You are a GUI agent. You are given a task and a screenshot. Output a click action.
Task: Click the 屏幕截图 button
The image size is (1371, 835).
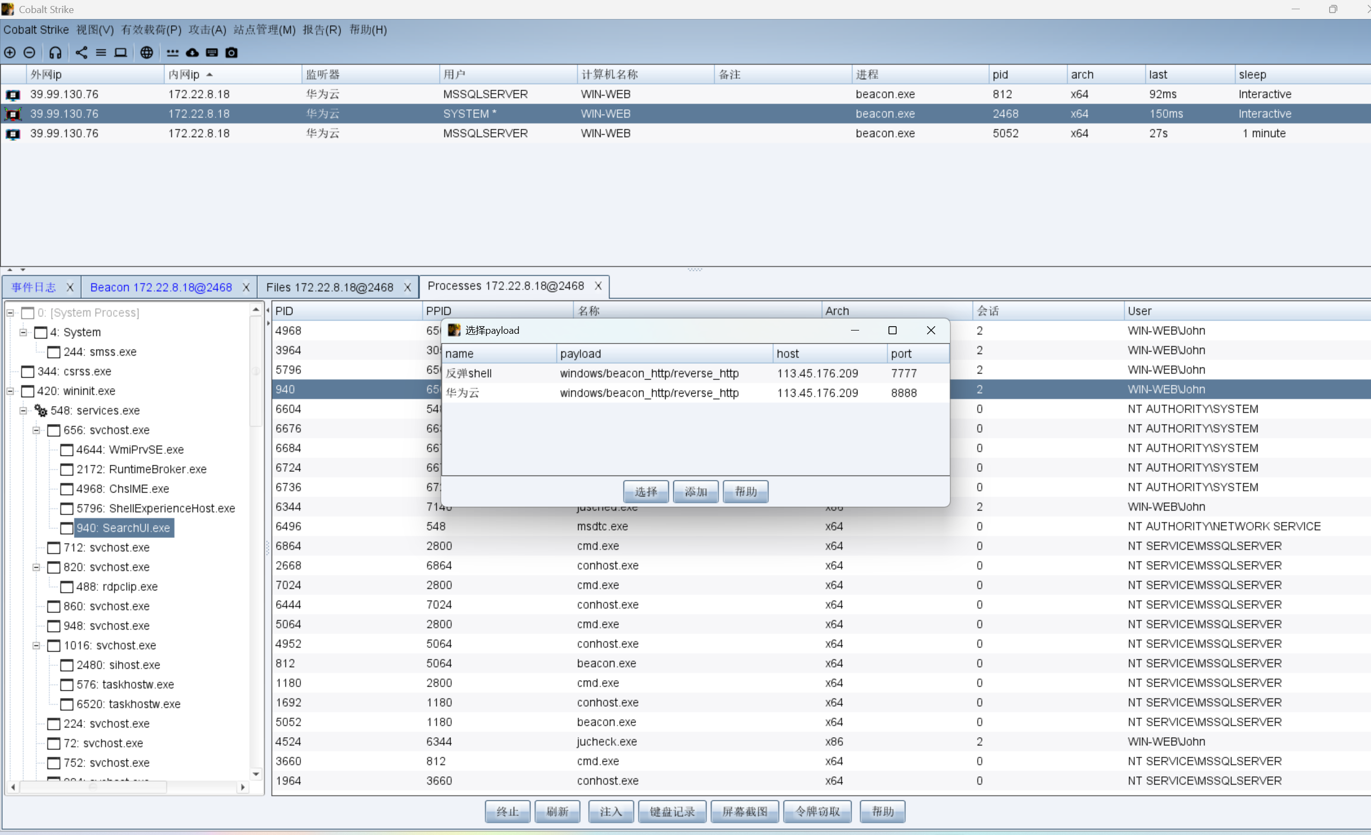[x=744, y=812]
